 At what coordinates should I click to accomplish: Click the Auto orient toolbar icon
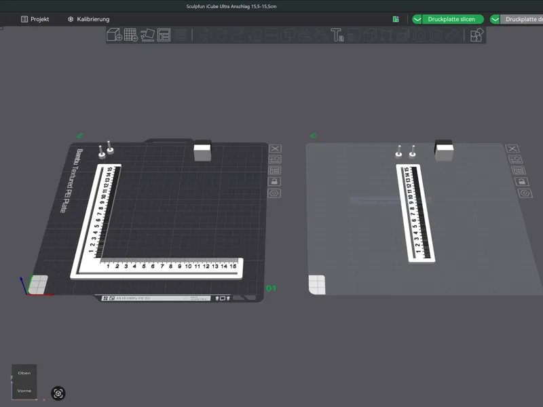pyautogui.click(x=147, y=35)
